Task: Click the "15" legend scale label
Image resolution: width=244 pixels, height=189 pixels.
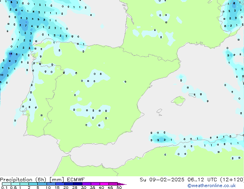Action: (x=57, y=187)
